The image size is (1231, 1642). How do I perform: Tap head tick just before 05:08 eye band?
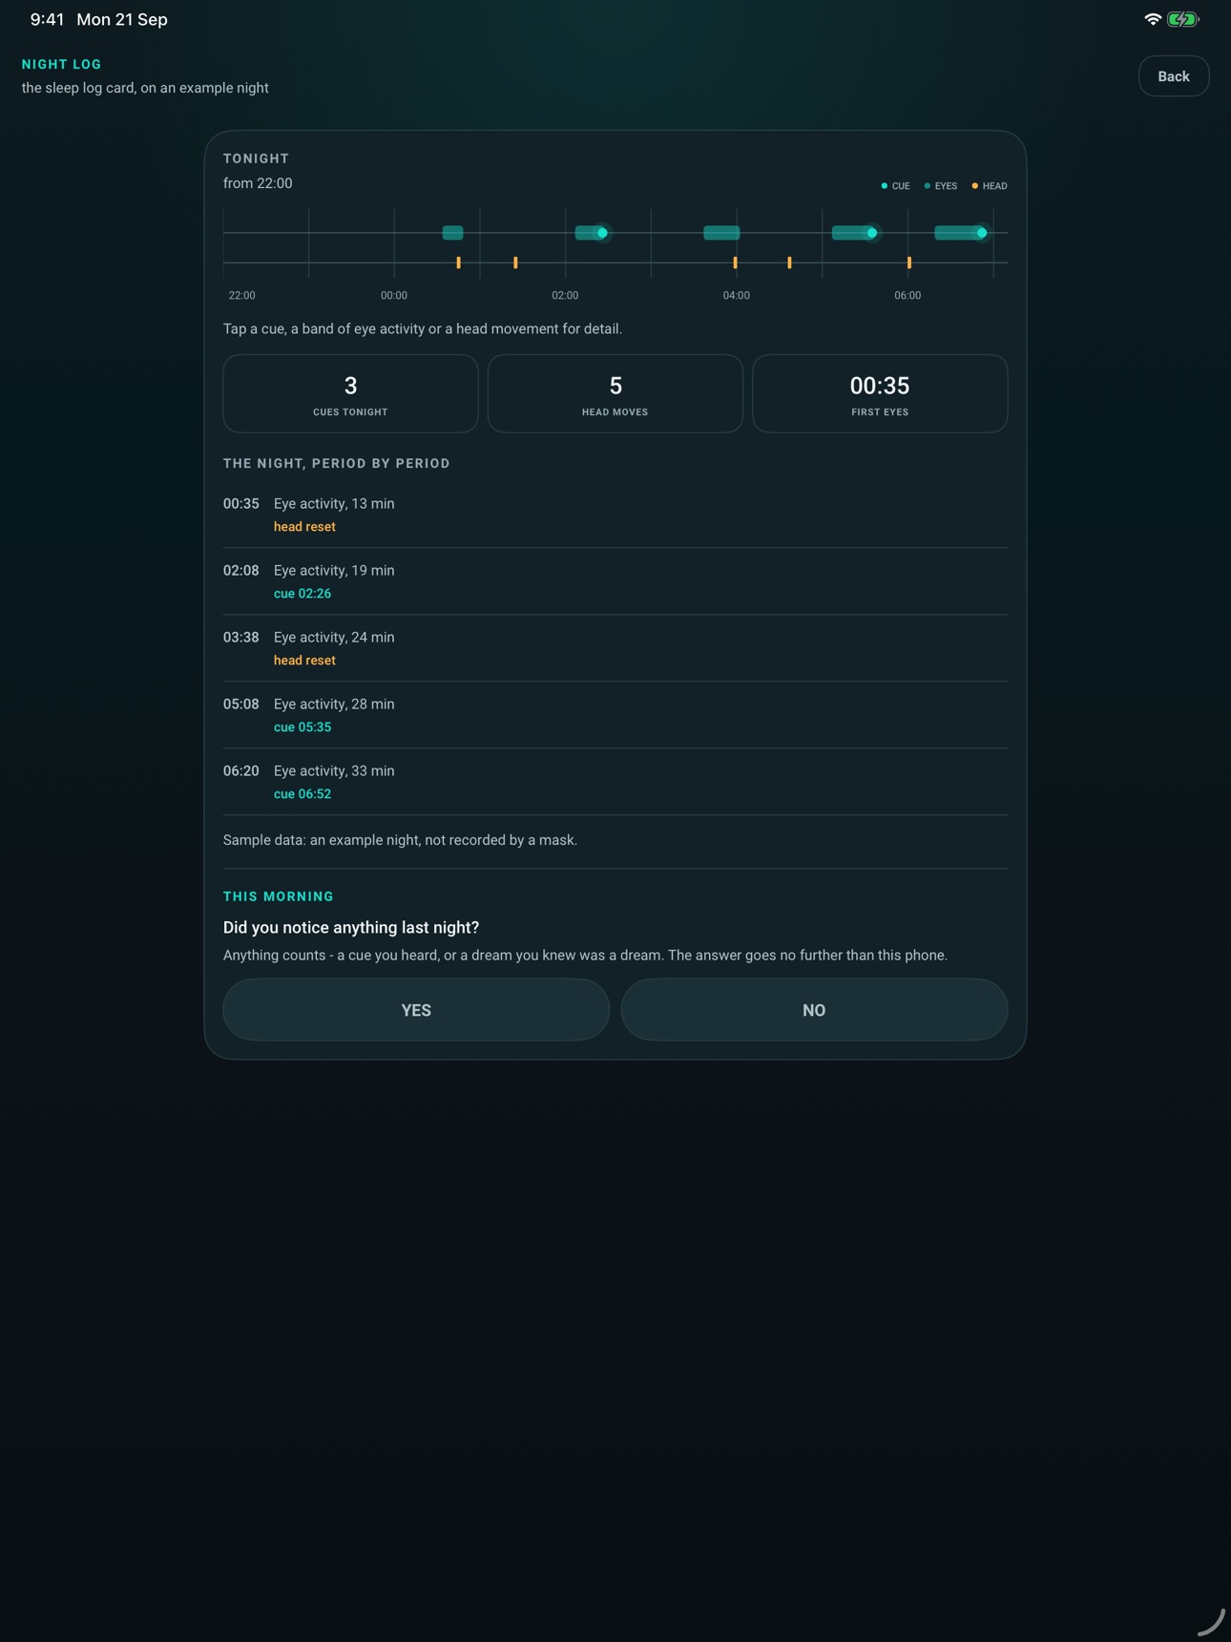pyautogui.click(x=789, y=263)
